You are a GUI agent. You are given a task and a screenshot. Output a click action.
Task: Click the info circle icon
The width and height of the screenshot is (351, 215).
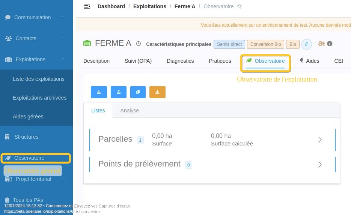[x=330, y=44]
